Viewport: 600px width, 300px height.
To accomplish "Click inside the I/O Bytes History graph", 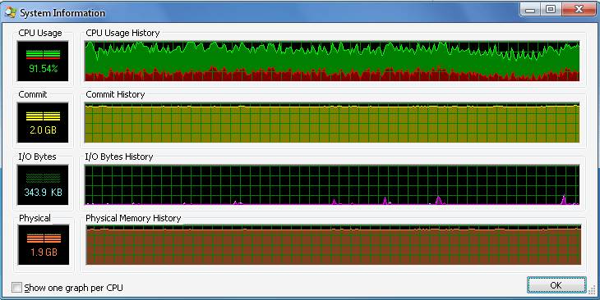I will click(332, 184).
